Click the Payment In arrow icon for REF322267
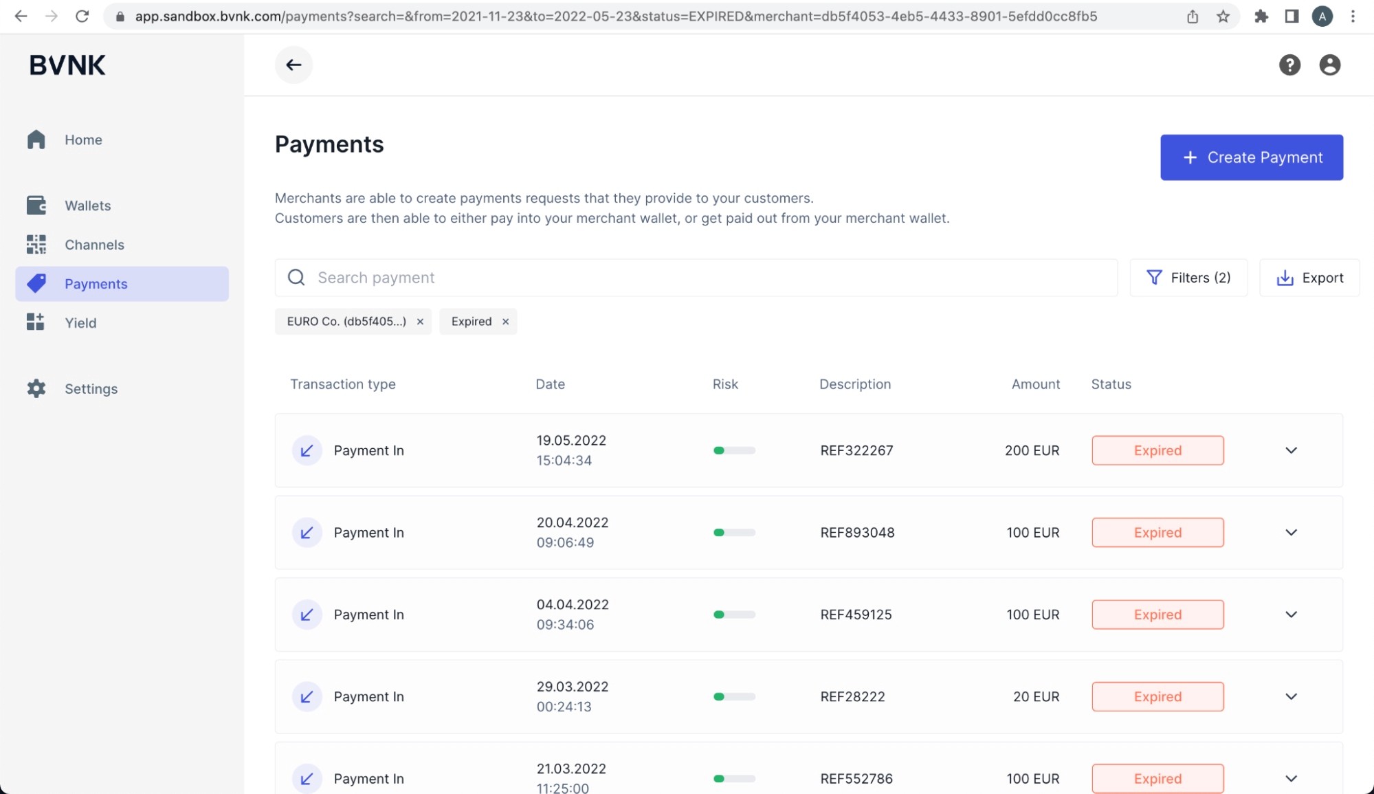Image resolution: width=1374 pixels, height=794 pixels. 307,450
